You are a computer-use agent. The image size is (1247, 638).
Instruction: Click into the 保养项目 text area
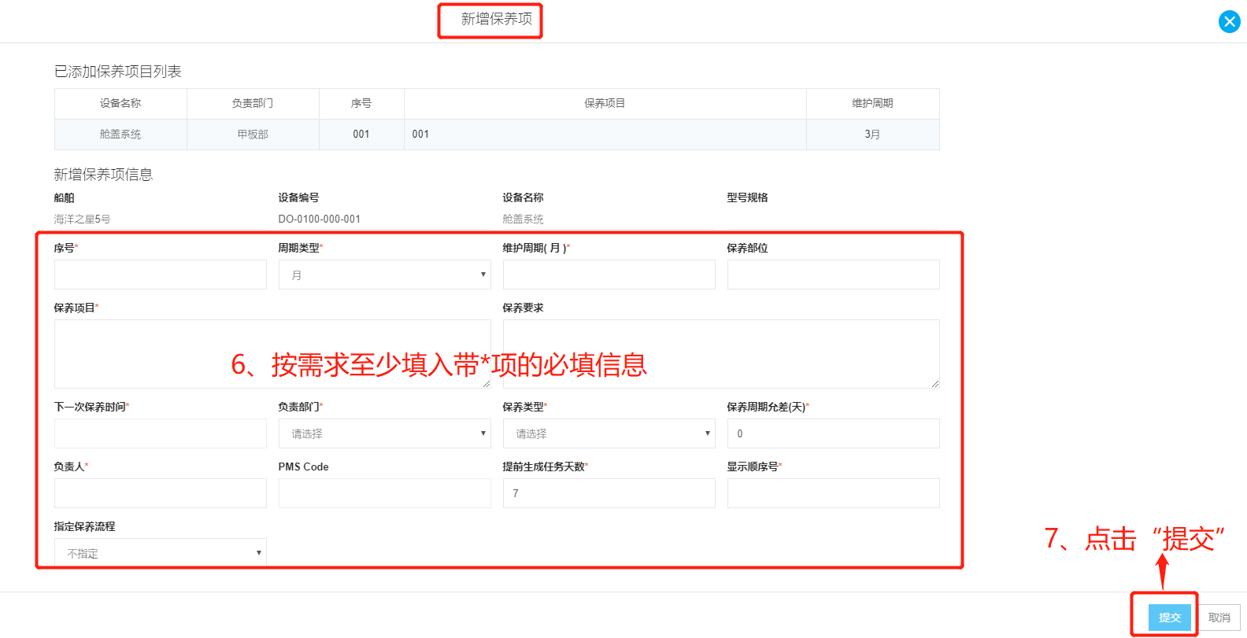coord(272,354)
